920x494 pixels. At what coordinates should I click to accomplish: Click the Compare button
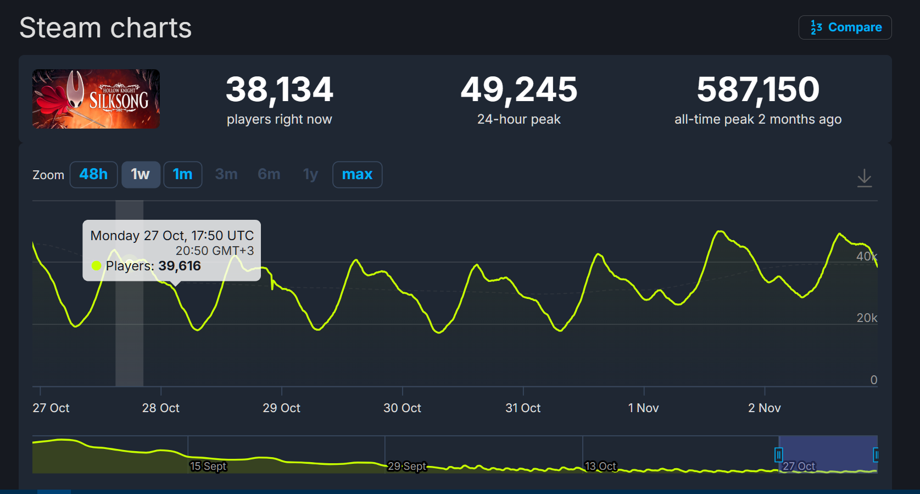click(x=845, y=27)
